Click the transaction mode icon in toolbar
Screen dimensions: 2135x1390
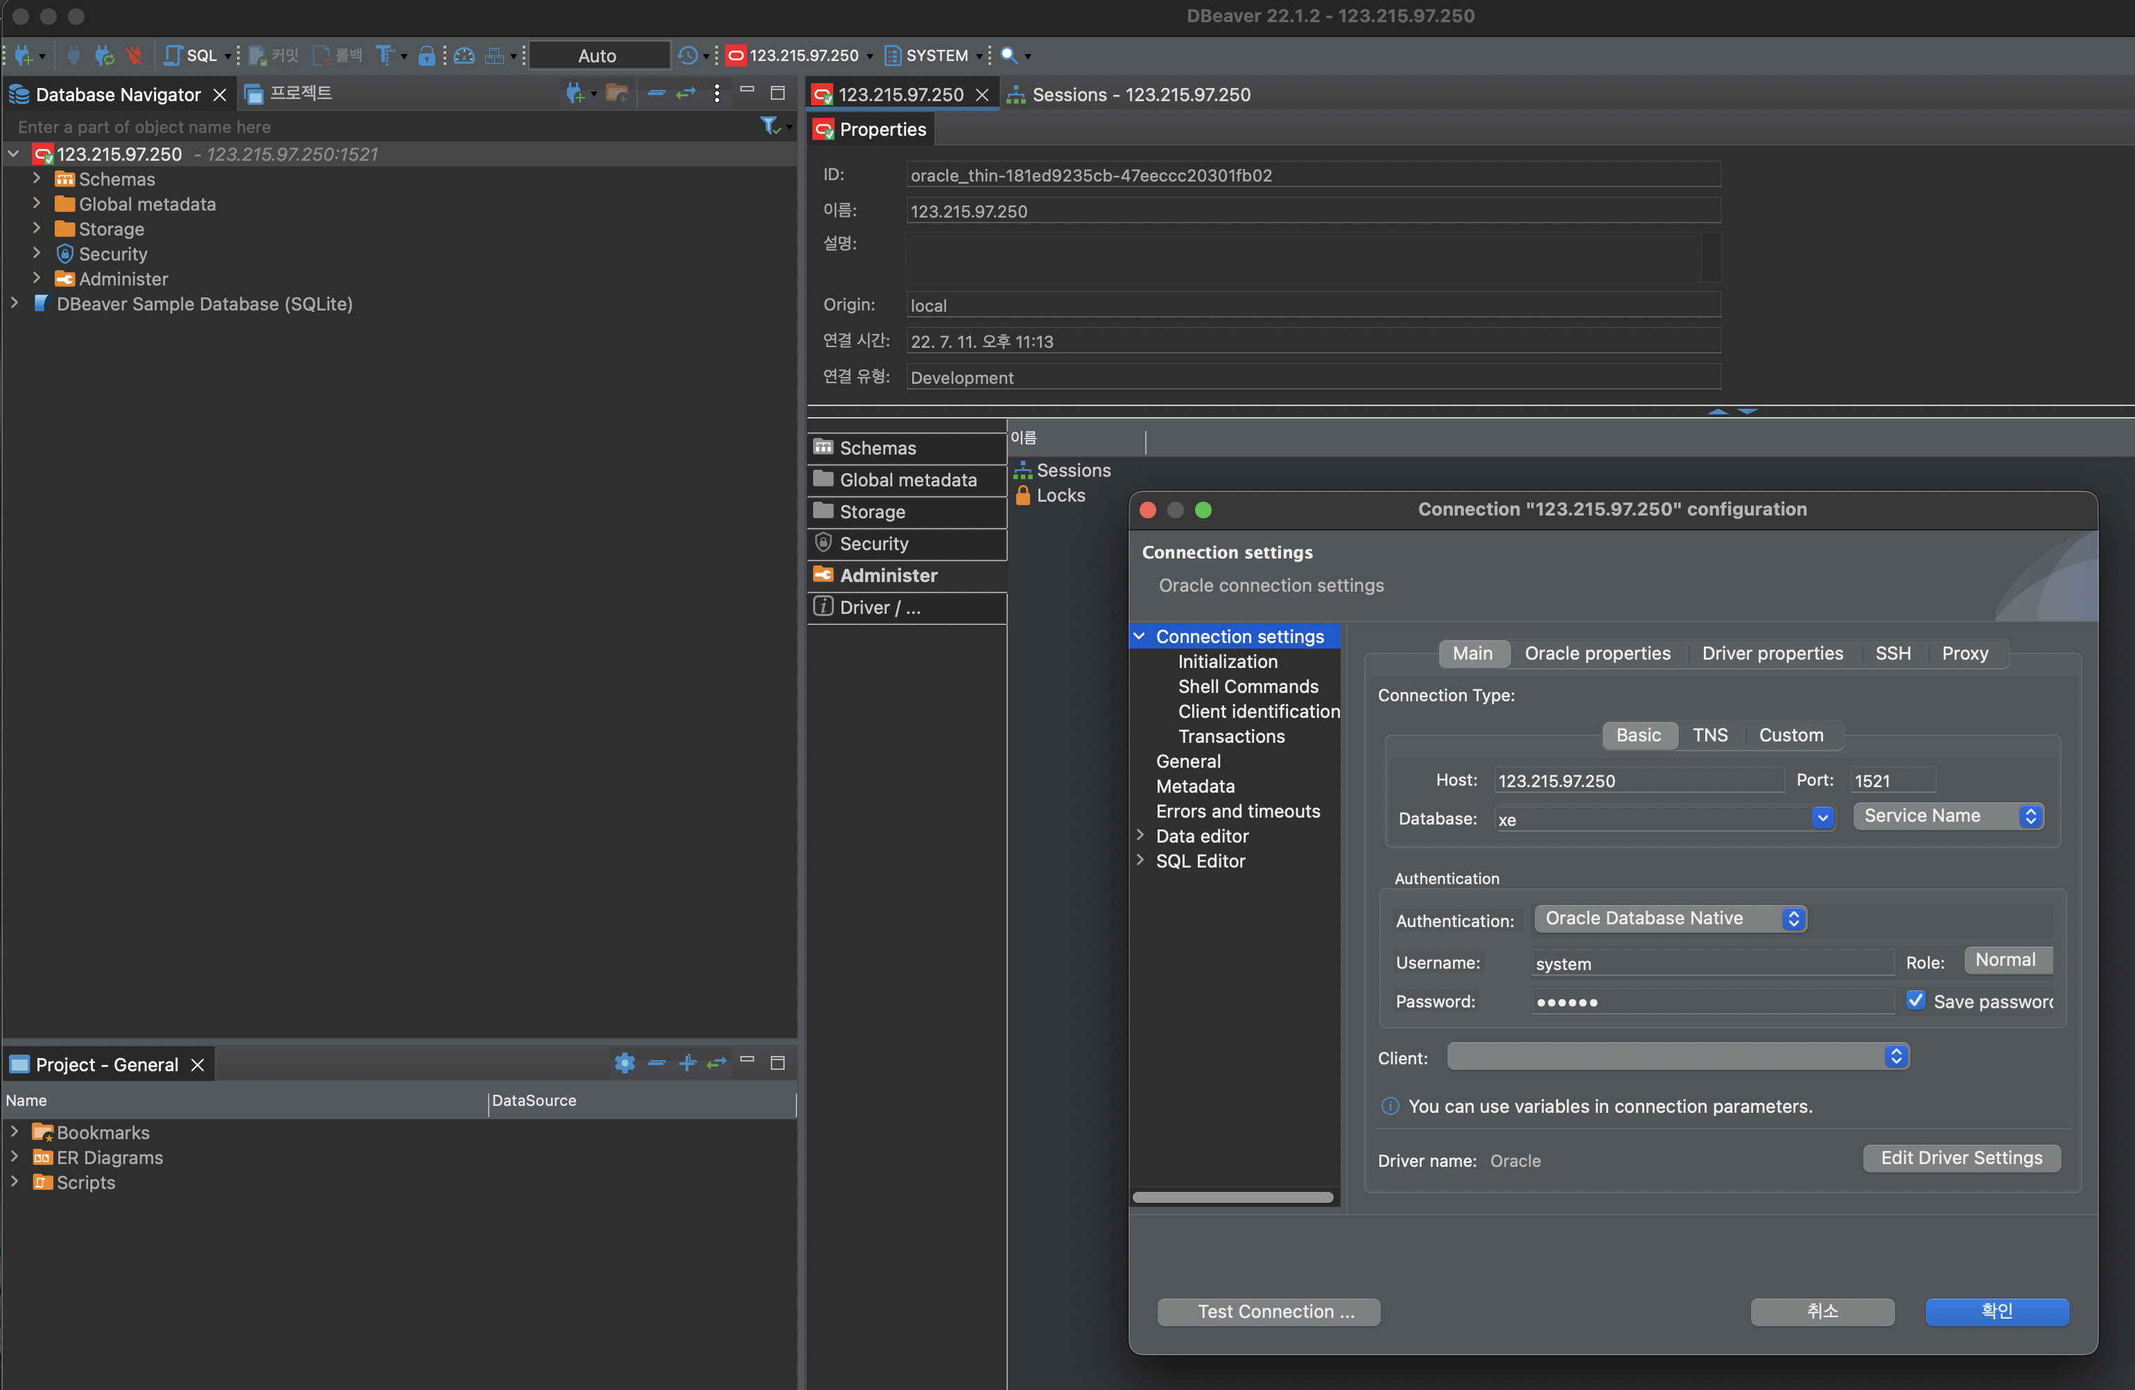(384, 55)
